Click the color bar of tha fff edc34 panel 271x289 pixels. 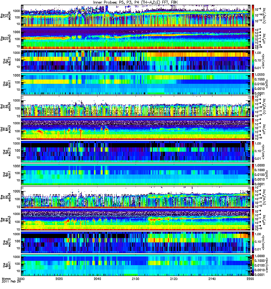(x=253, y=16)
